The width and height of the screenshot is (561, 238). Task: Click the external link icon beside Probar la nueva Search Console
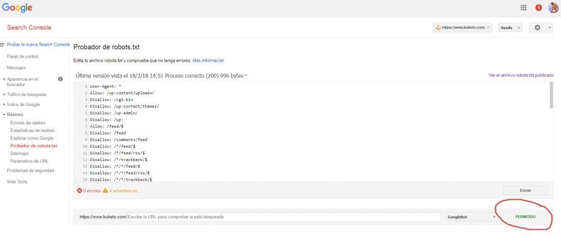click(x=2, y=45)
